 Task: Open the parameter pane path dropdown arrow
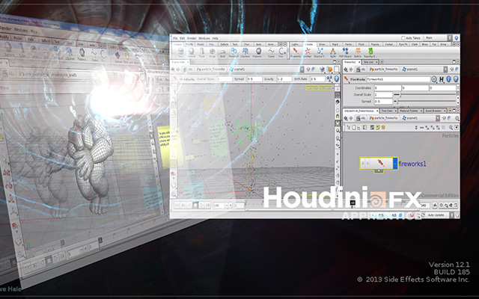coord(445,70)
